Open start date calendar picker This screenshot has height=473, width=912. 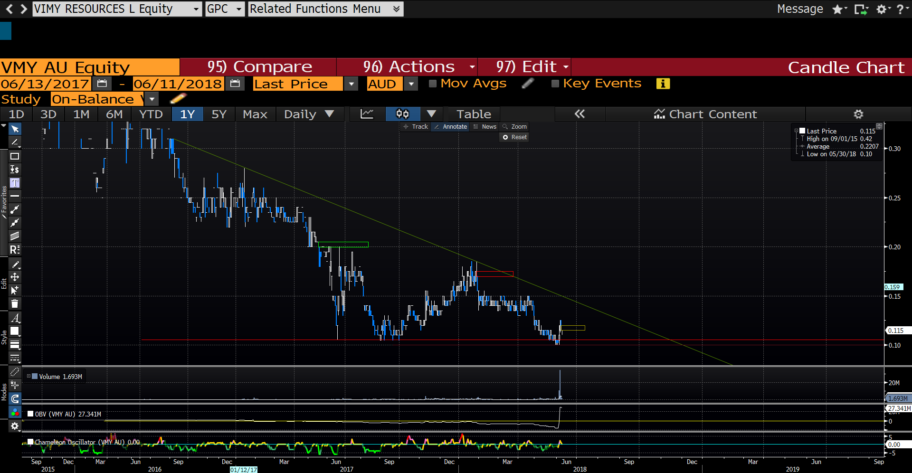[102, 84]
